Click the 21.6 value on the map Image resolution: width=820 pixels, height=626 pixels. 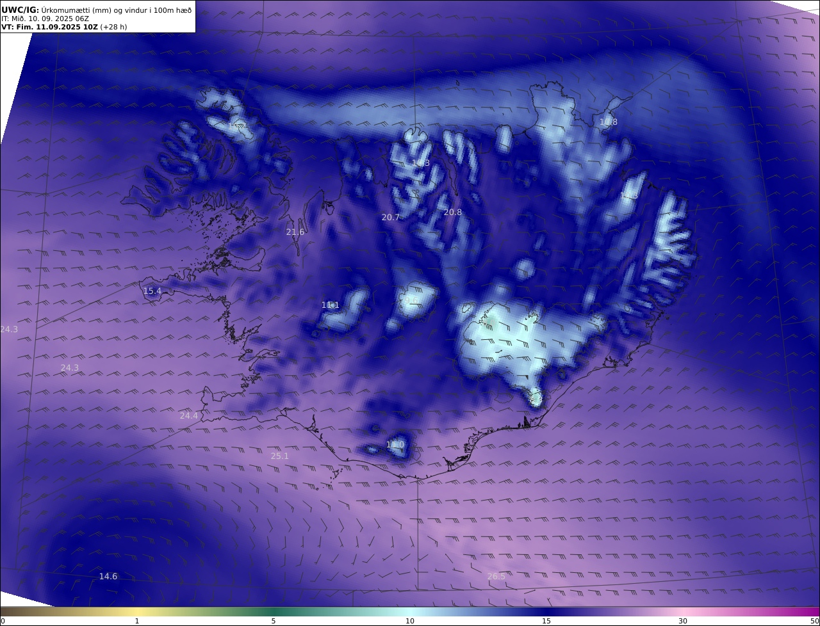295,232
